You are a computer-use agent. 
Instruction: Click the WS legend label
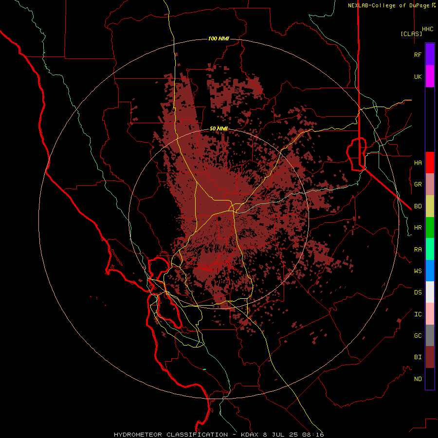click(x=418, y=271)
